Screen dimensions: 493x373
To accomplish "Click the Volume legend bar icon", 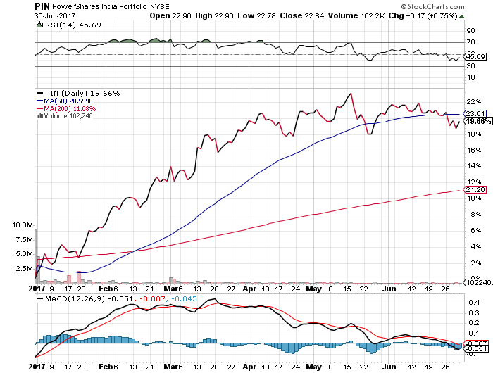I will [x=39, y=115].
